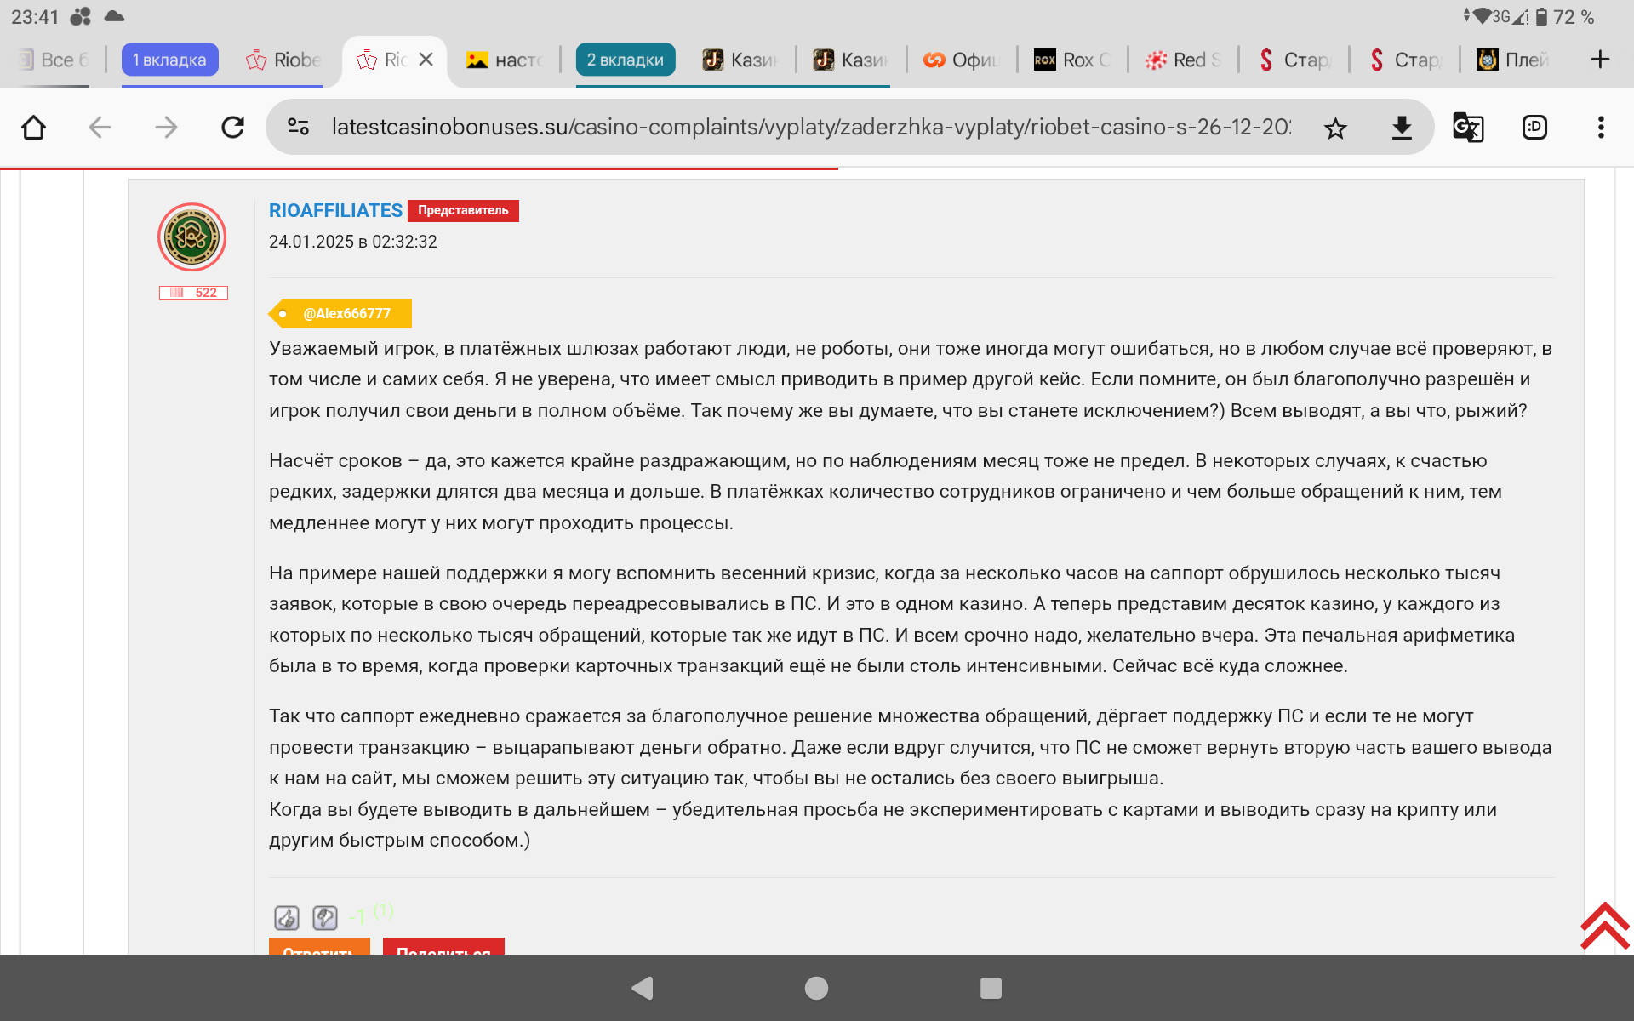Expand the '1 вкладка' tab group
Image resolution: width=1634 pixels, height=1021 pixels.
point(169,60)
